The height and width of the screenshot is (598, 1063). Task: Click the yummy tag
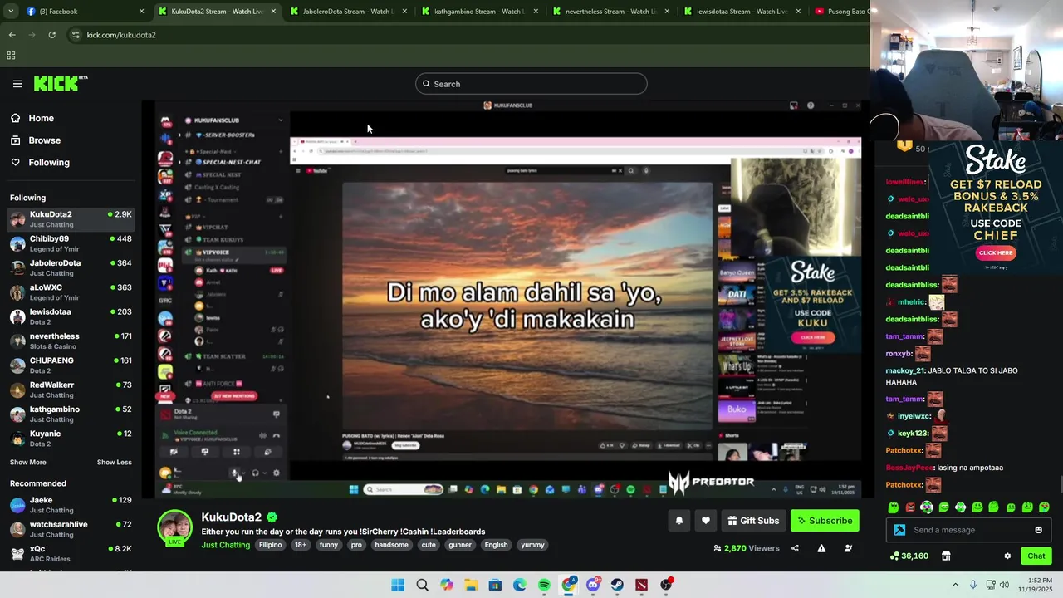click(x=532, y=545)
